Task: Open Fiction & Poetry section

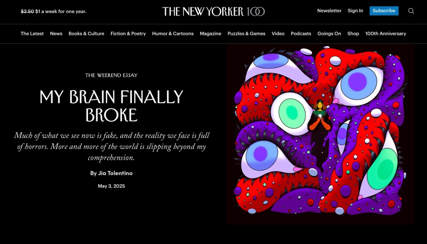Action: 128,33
